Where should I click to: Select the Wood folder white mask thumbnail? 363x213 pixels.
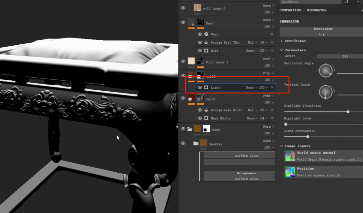click(206, 128)
